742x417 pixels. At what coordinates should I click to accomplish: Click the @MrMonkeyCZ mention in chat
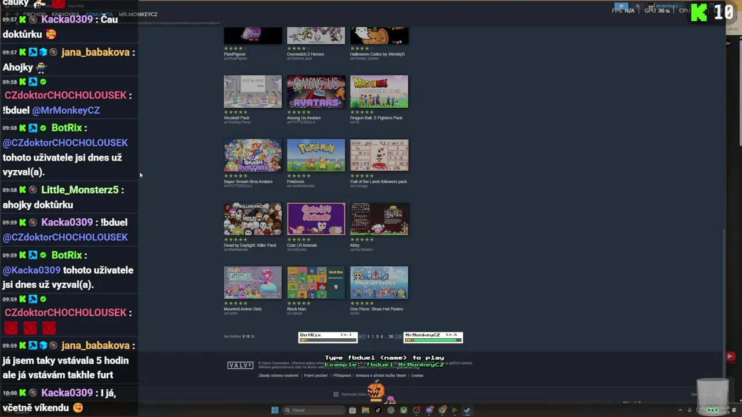tap(66, 110)
